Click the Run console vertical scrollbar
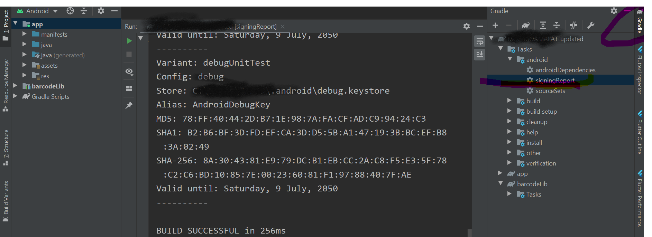 point(469,233)
